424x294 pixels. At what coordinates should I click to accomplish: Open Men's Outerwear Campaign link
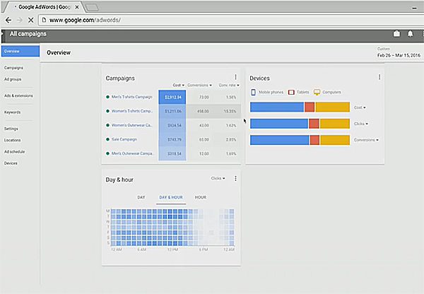click(132, 153)
